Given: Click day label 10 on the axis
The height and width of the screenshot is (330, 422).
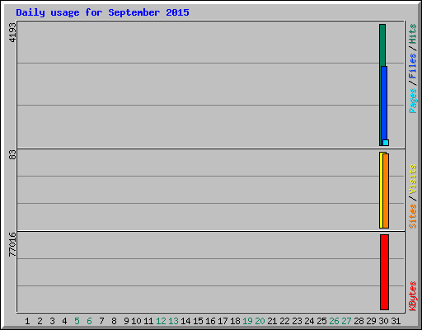Looking at the screenshot, I should pos(136,321).
